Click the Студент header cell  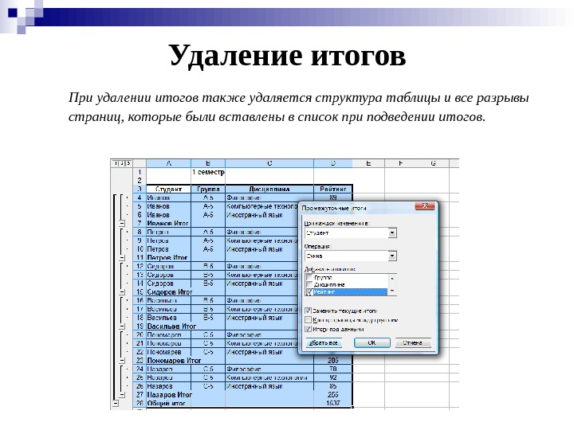click(x=169, y=189)
